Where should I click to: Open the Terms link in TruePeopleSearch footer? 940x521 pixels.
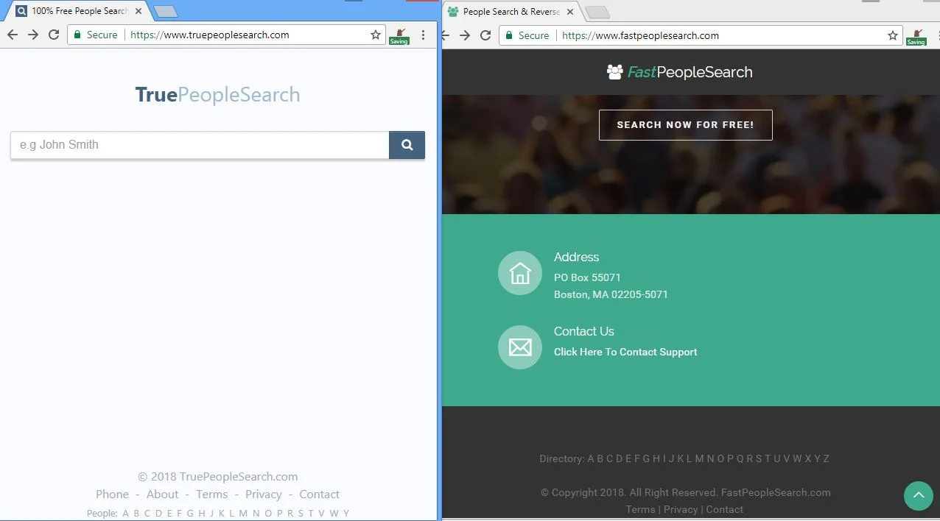point(211,495)
